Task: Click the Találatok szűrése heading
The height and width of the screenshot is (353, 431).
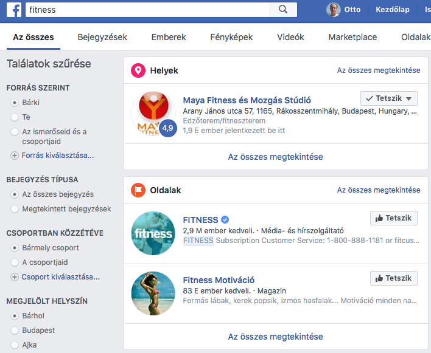Action: [x=49, y=64]
